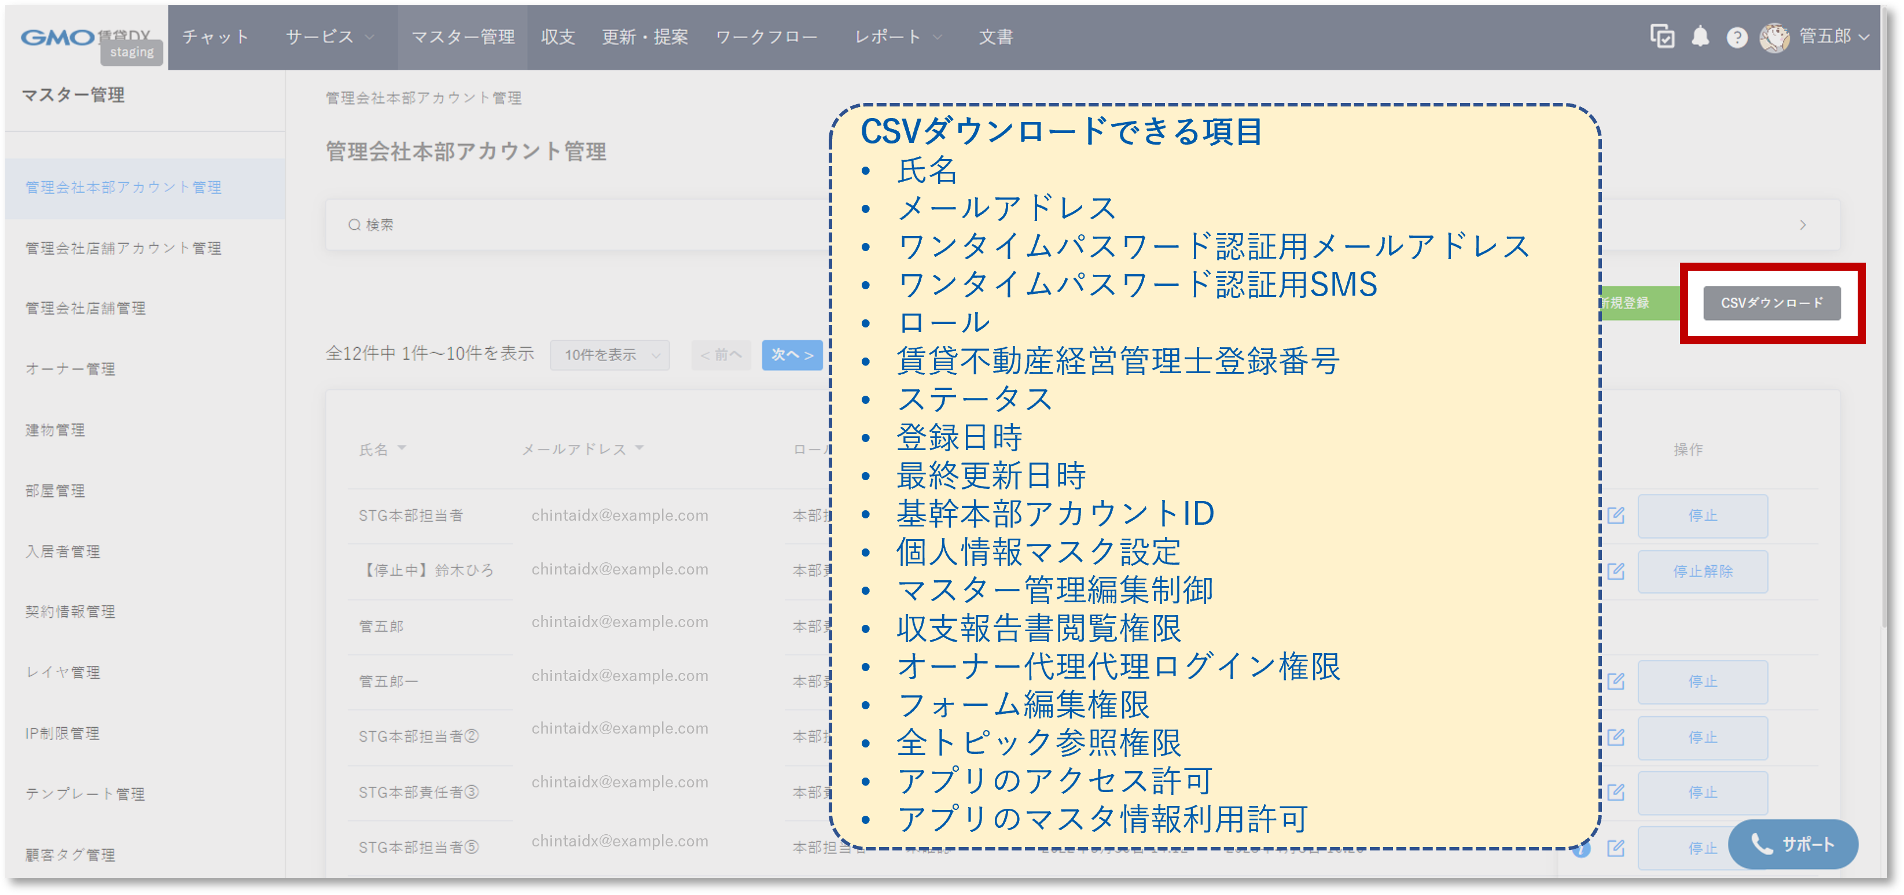Click the phone icon in サポート button
Viewport: 1904px width, 895px height.
(x=1762, y=844)
